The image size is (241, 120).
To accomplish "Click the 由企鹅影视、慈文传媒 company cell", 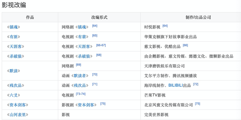I will (189, 56).
